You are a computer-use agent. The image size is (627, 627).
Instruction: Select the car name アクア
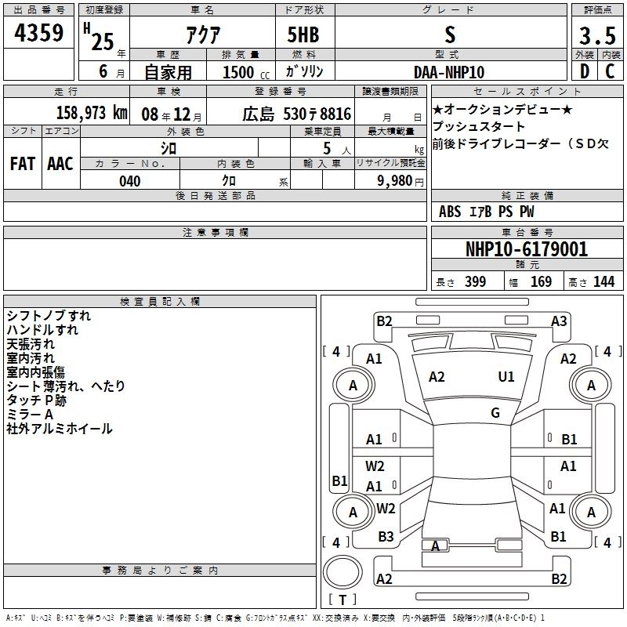click(203, 34)
